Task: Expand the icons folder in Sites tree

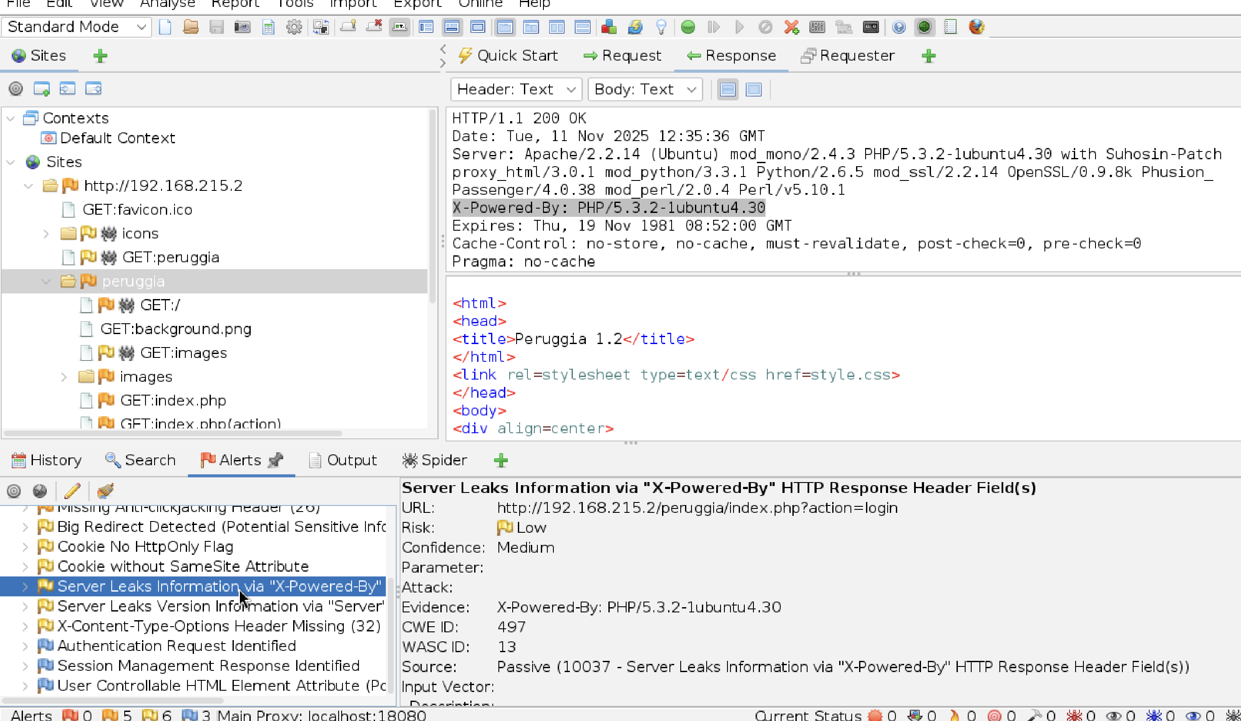Action: 46,234
